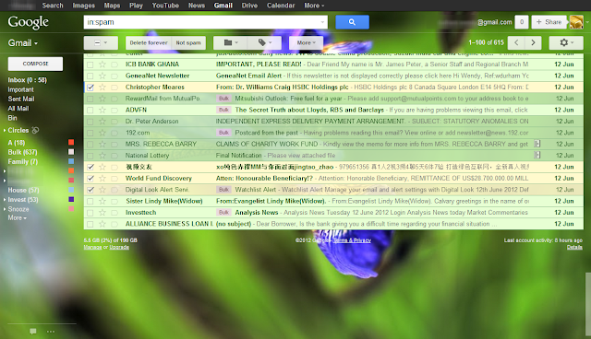Star the Christopher Meares email
This screenshot has height=339, width=591.
[x=103, y=88]
